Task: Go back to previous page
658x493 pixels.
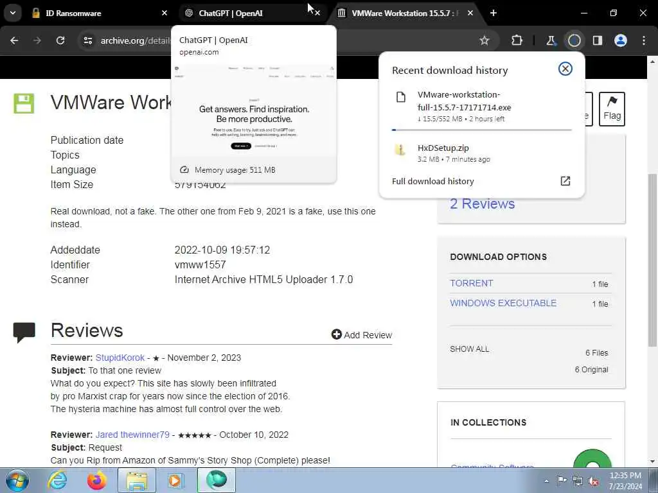Action: 14,40
